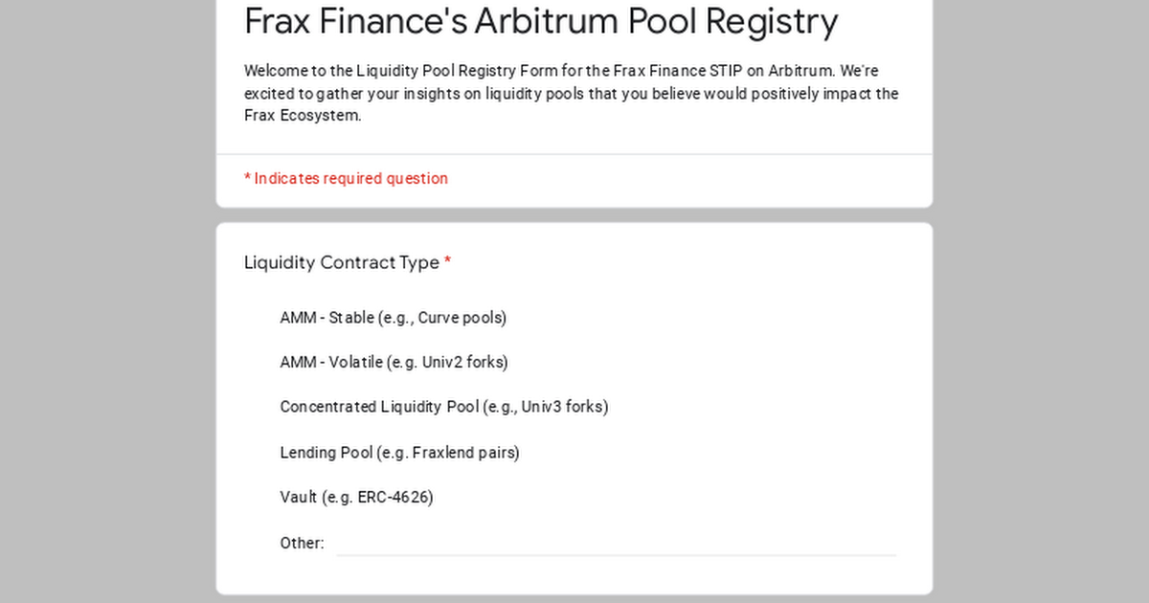The height and width of the screenshot is (603, 1149).
Task: Click the Other answer text input line
Action: click(x=617, y=544)
